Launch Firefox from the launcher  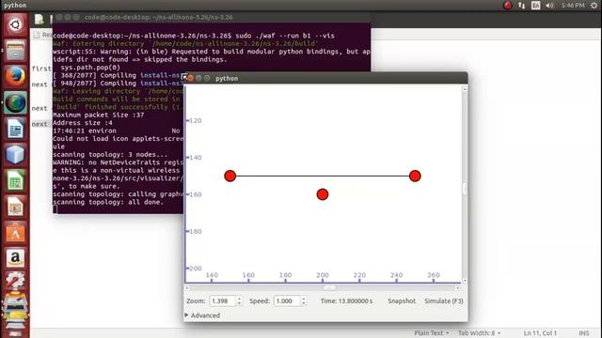point(15,77)
